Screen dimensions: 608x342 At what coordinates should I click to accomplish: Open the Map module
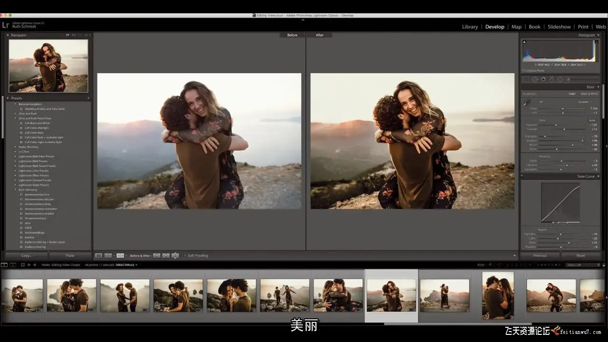point(516,27)
